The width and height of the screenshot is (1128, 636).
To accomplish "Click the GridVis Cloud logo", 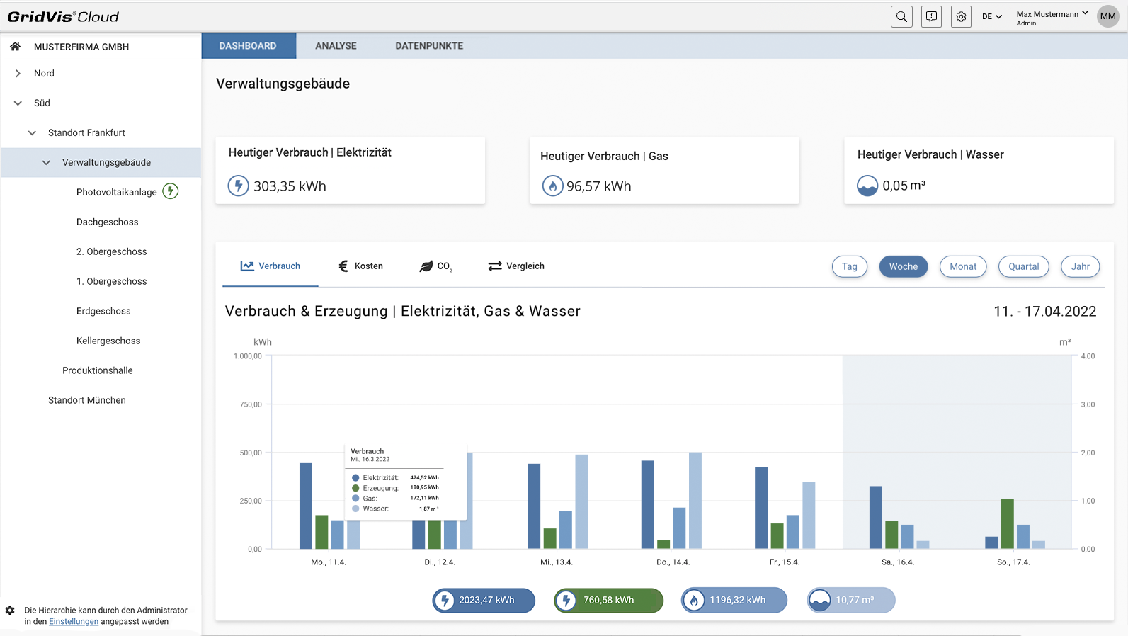I will (63, 16).
